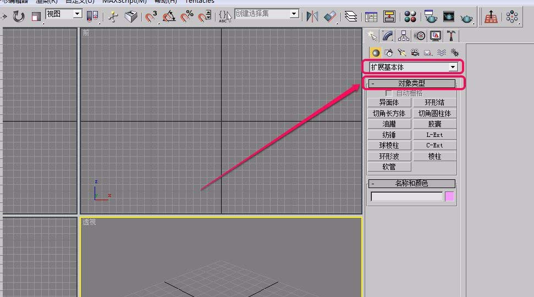Screen dimensions: 534x297
Task: Toggle Select and Manipulate icon
Action: (113, 16)
